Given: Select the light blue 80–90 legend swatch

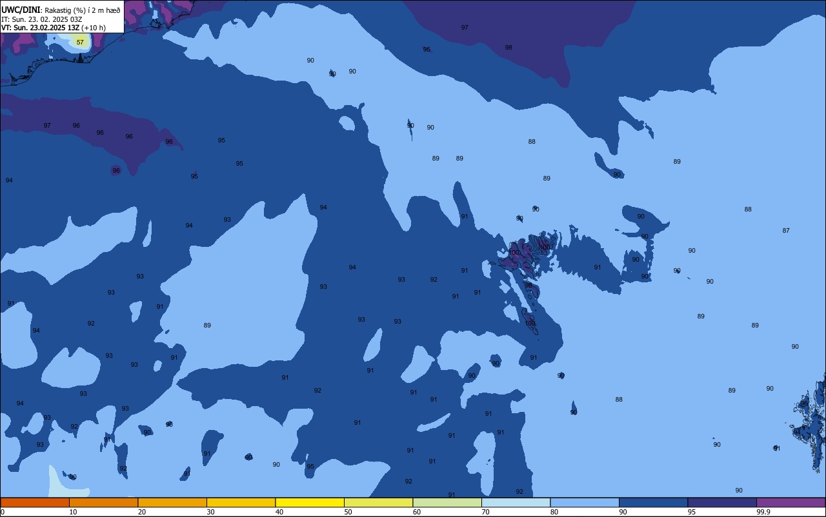Looking at the screenshot, I should [x=585, y=502].
